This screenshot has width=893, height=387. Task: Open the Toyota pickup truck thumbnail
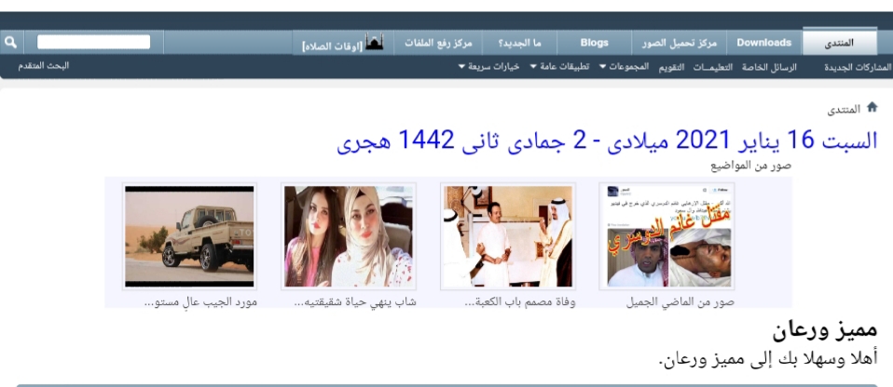[189, 236]
